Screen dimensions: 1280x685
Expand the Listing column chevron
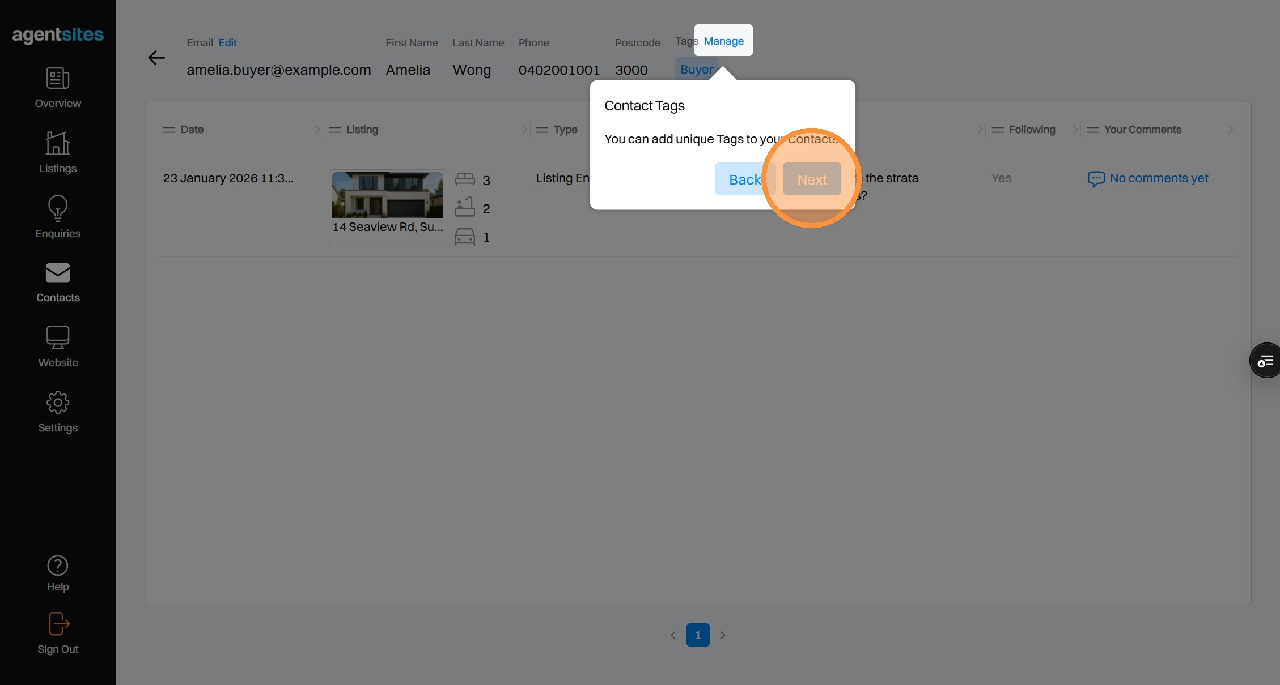tap(524, 130)
